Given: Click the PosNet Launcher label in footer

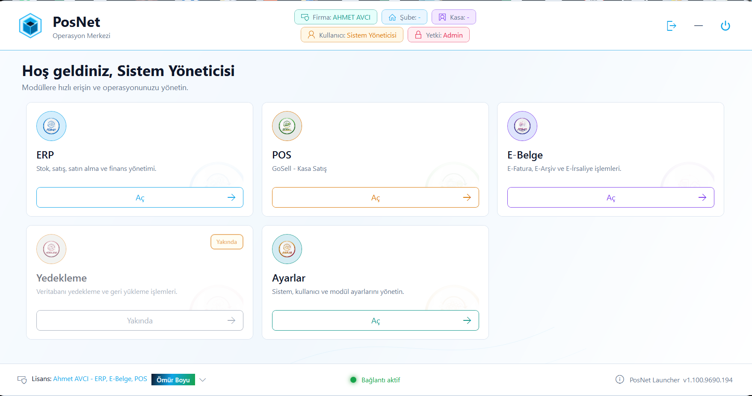Looking at the screenshot, I should point(654,380).
